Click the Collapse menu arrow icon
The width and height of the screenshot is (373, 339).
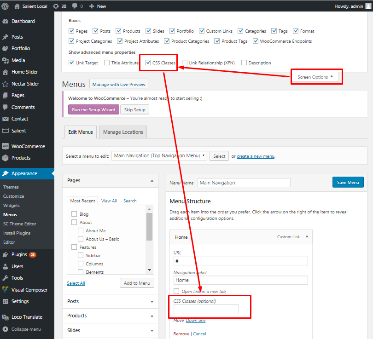pyautogui.click(x=5, y=329)
